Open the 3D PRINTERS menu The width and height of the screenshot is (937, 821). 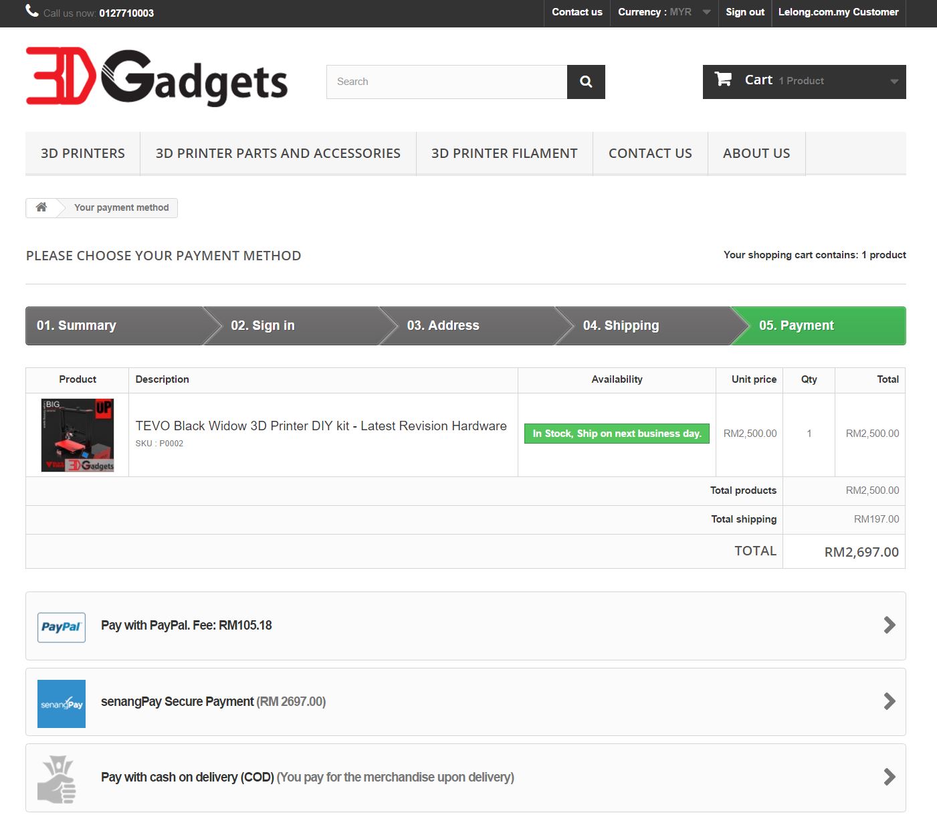point(83,153)
